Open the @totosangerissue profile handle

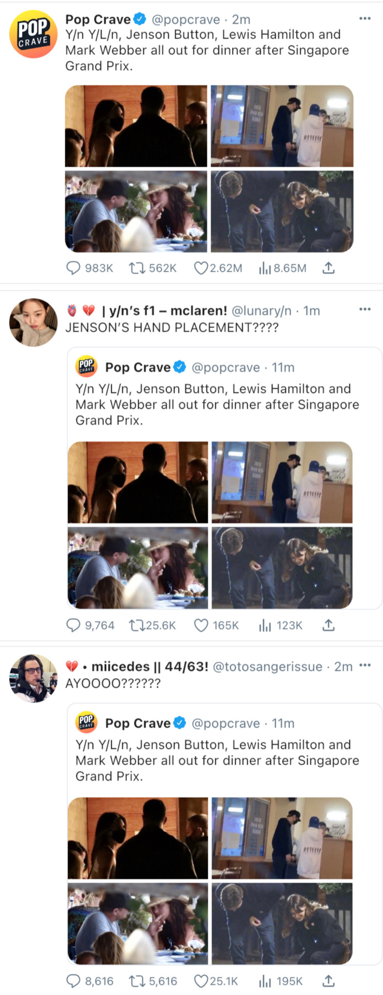tap(267, 666)
